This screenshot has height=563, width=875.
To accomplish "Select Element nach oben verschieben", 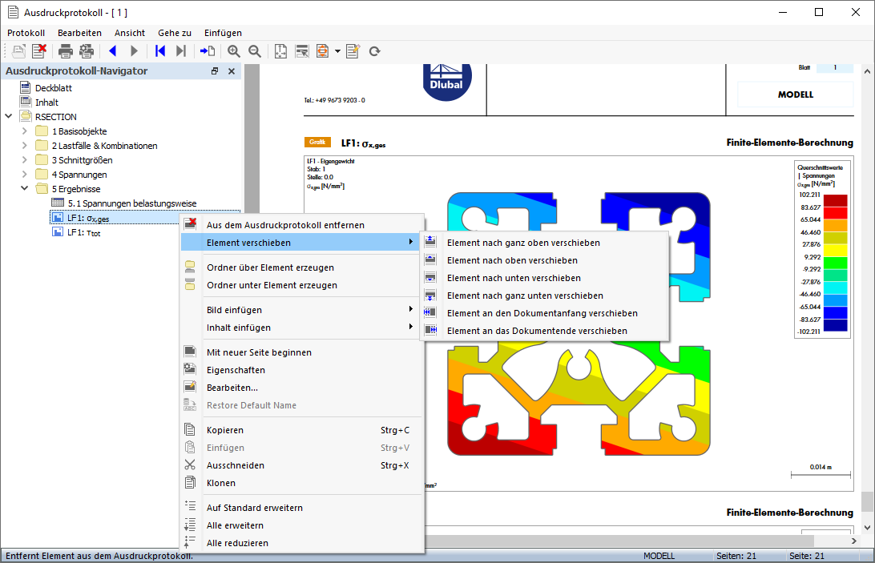I will coord(545,260).
